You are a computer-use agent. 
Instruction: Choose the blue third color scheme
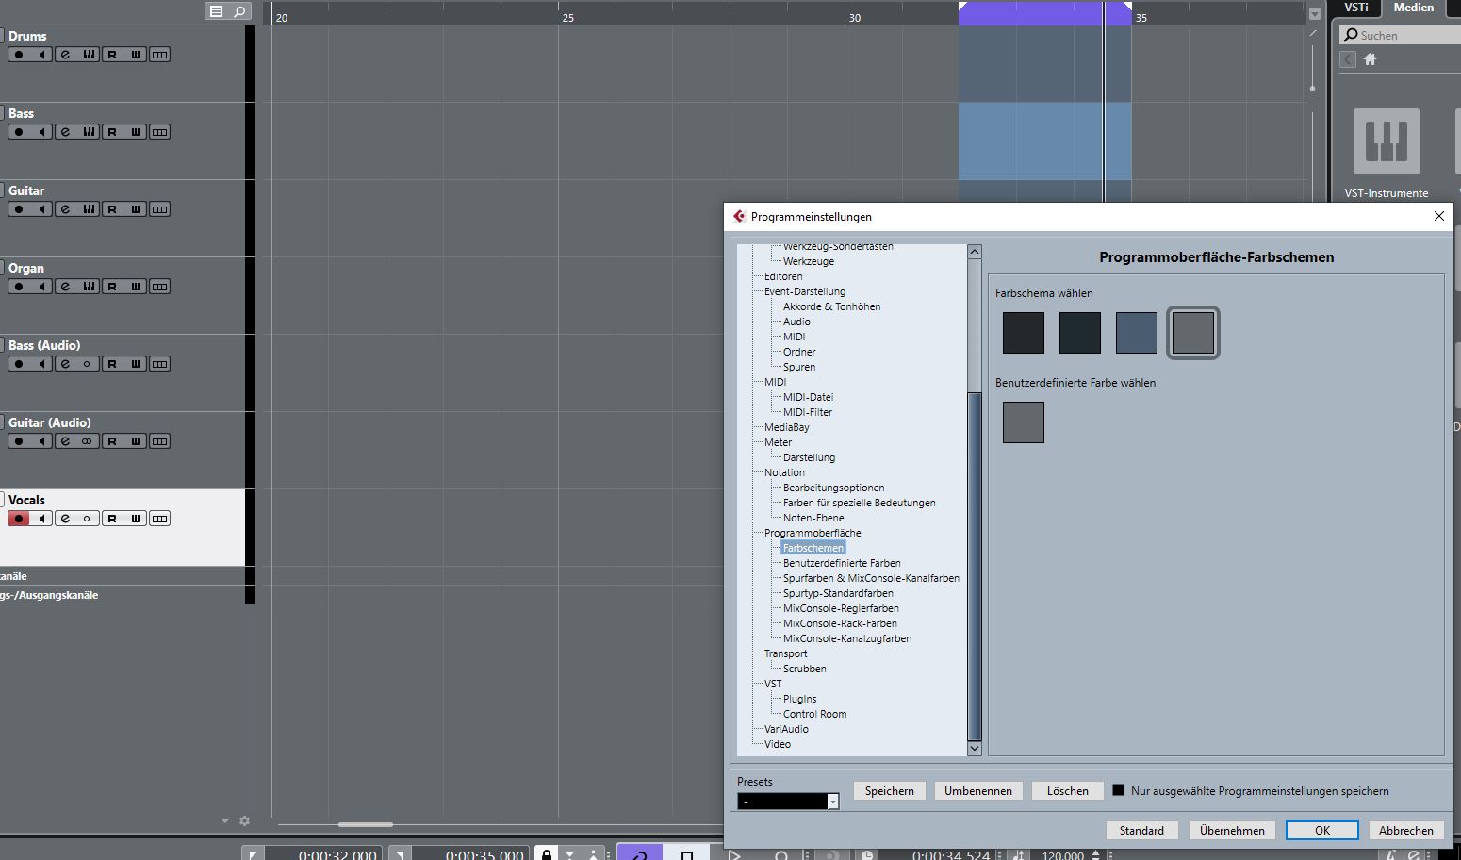click(1137, 333)
